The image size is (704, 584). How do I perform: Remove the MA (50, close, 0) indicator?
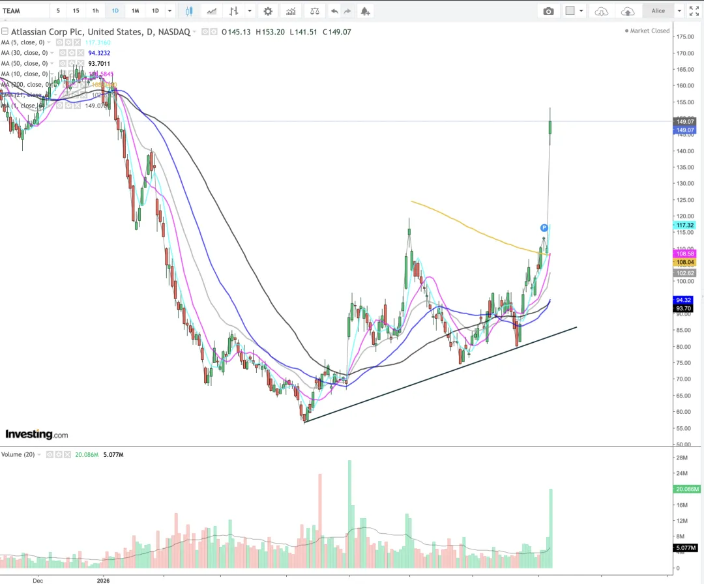80,63
